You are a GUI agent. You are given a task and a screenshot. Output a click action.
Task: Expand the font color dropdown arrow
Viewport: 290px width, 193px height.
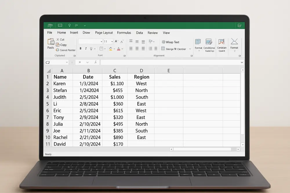[123, 49]
